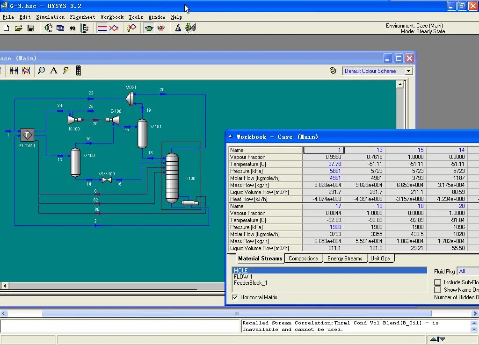Open the PFD view icon

(x=48, y=28)
